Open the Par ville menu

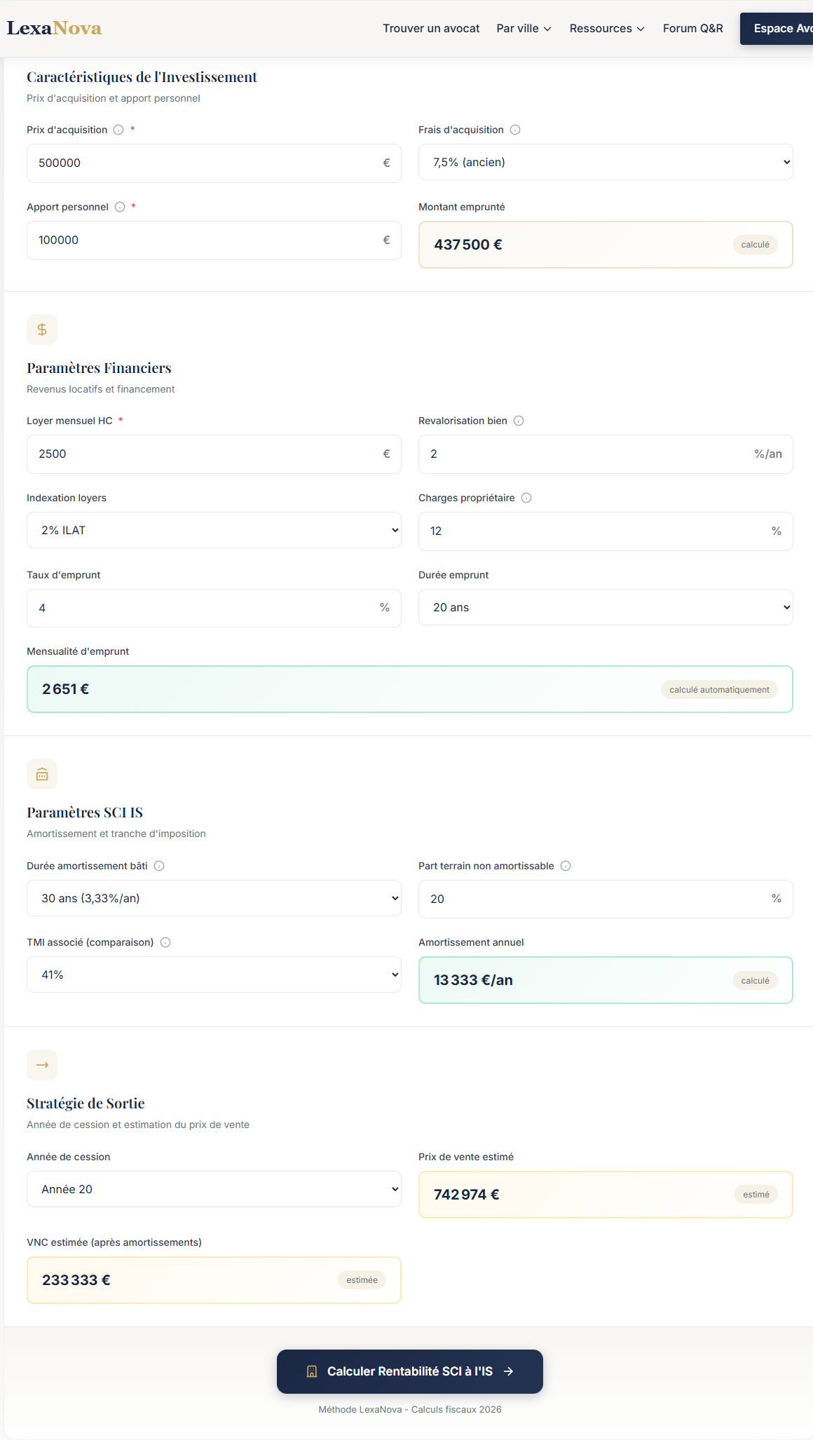(524, 29)
